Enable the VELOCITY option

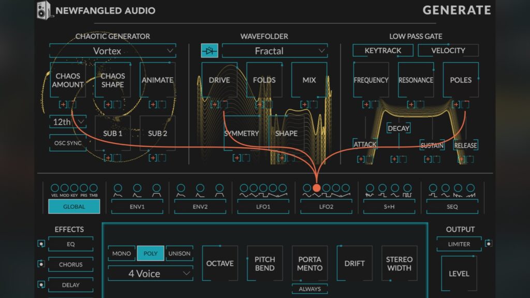448,50
